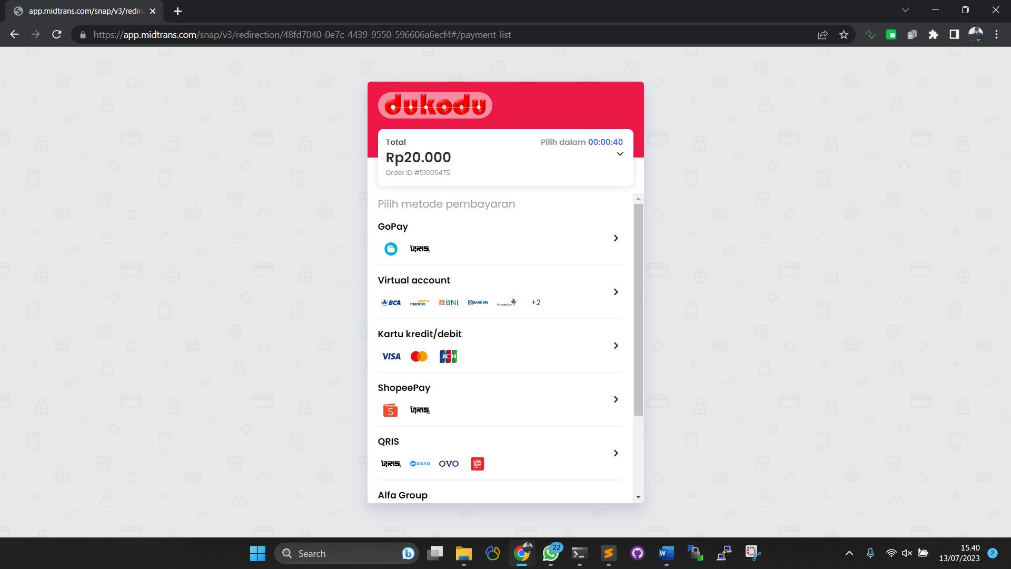Screen dimensions: 1011x569
Task: Expand the Kartu kredit/debit section
Action: pos(616,346)
